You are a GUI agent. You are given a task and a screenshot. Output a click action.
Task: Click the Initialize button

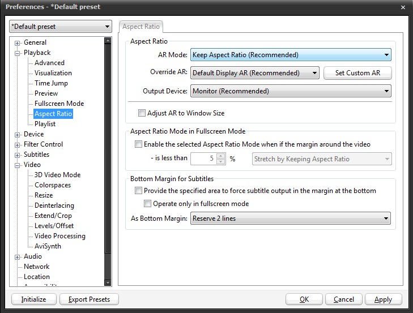[34, 299]
